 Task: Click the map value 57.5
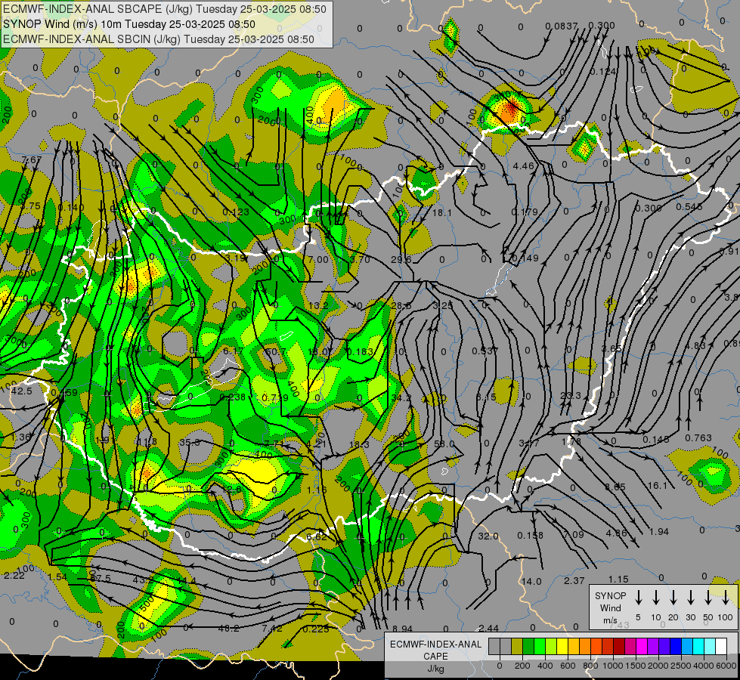100,579
